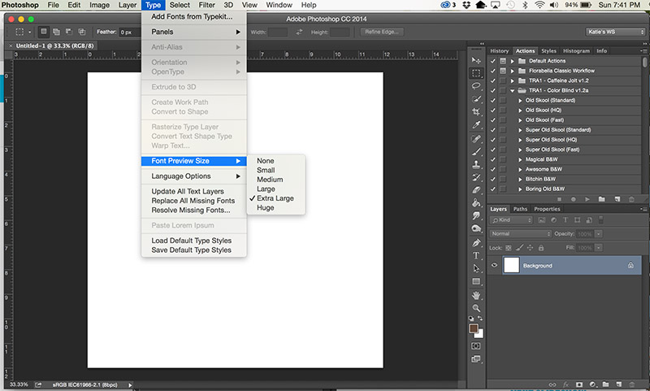The height and width of the screenshot is (391, 650).
Task: Open the Filter menu
Action: tap(206, 5)
